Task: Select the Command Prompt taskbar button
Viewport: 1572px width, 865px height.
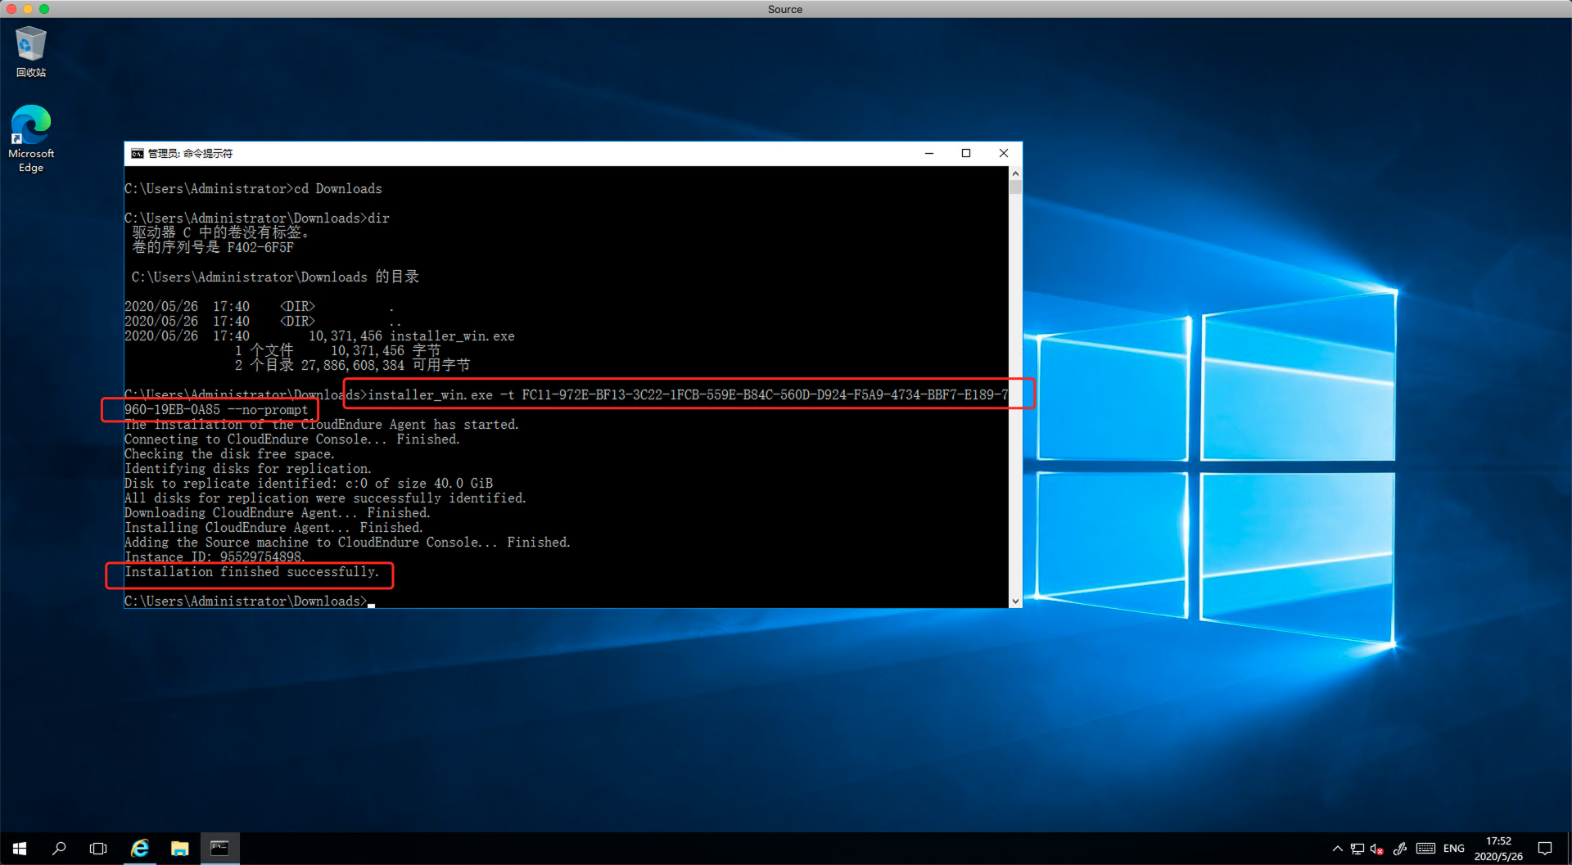Action: 219,849
